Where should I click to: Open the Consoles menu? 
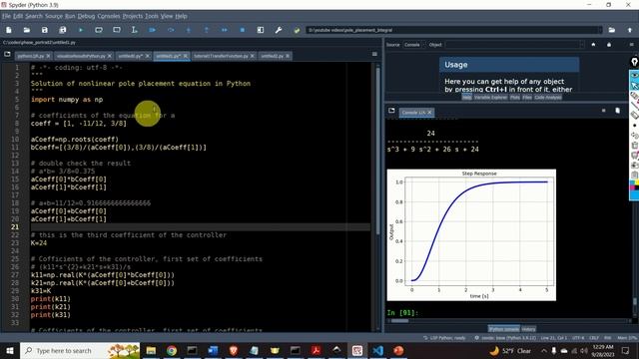click(x=109, y=16)
